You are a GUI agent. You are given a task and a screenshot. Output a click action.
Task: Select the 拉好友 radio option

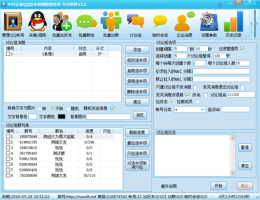[x=171, y=102]
